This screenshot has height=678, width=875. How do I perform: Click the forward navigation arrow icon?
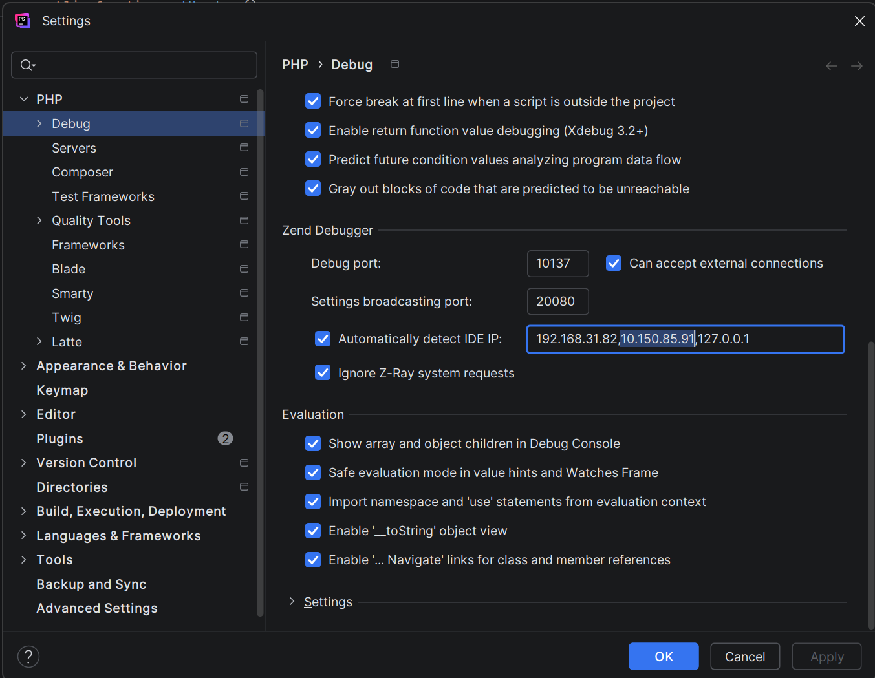[x=856, y=66]
